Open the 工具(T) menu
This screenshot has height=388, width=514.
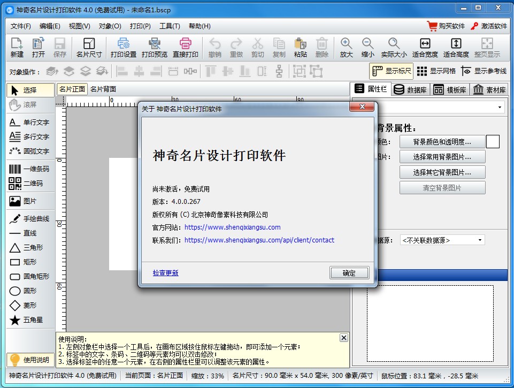tap(170, 26)
